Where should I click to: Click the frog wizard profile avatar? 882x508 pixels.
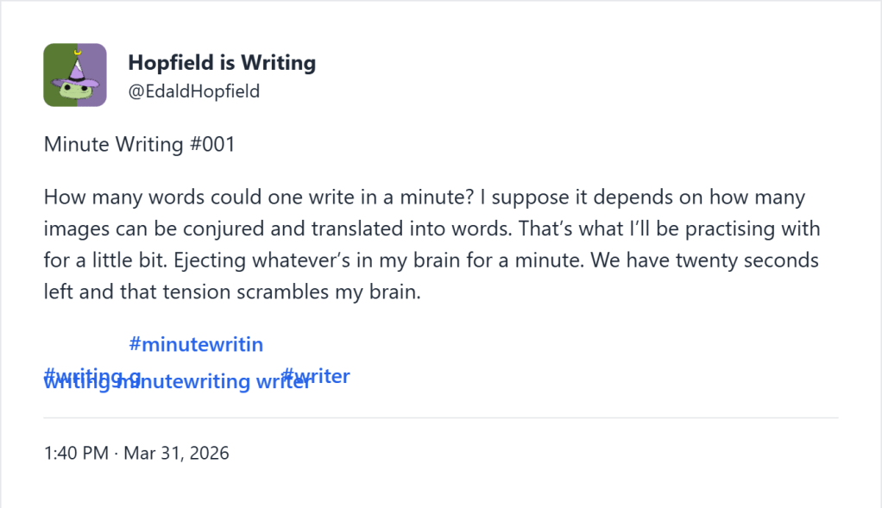[75, 75]
